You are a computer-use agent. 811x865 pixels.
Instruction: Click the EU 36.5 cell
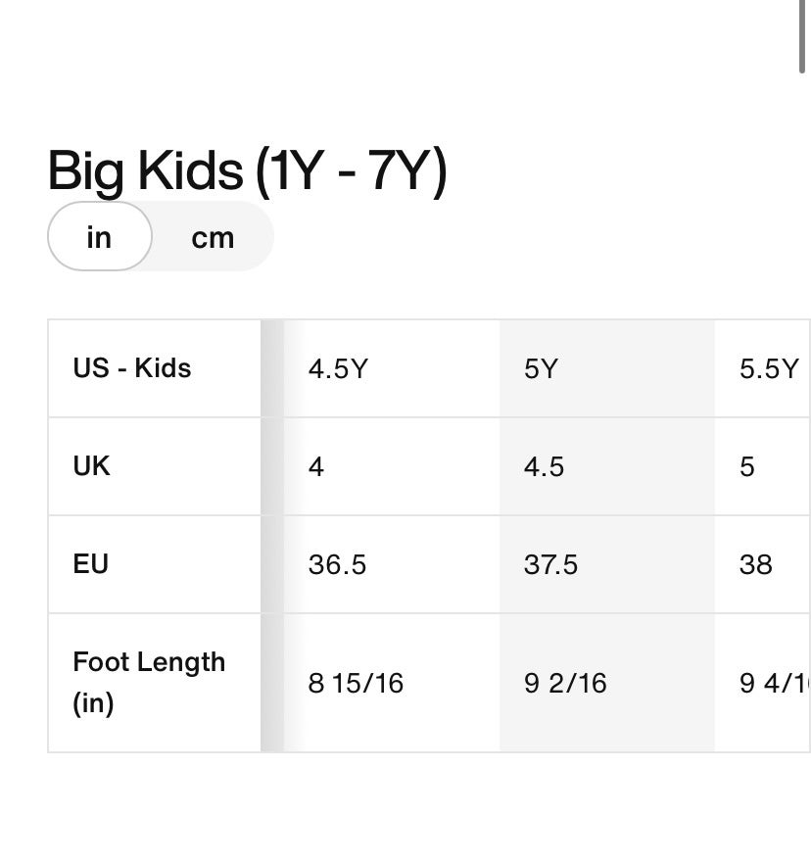pyautogui.click(x=392, y=564)
